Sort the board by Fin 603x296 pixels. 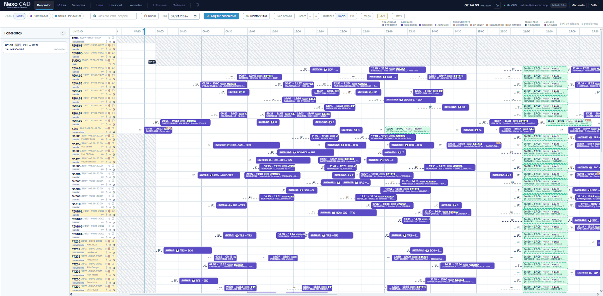352,16
